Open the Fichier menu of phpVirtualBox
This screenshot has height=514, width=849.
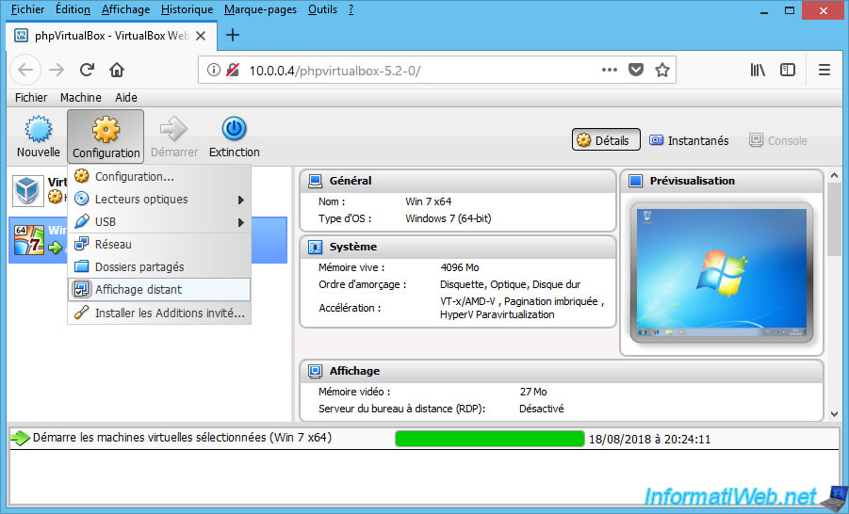coord(31,97)
